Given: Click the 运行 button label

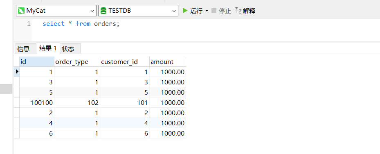Looking at the screenshot, I should (x=196, y=11).
